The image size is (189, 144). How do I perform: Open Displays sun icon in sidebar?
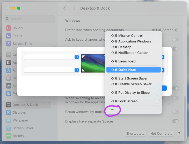pos(9,112)
